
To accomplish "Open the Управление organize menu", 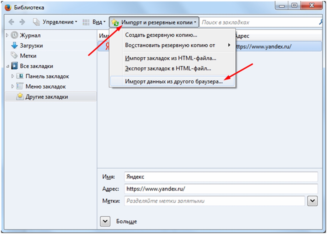I will (55, 22).
